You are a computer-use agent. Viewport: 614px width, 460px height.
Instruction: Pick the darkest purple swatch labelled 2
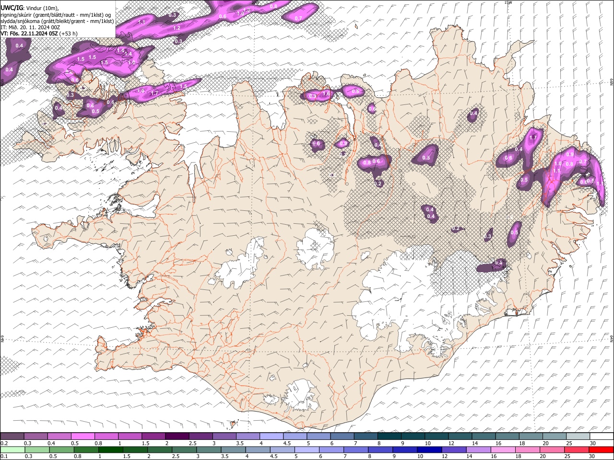[177, 437]
